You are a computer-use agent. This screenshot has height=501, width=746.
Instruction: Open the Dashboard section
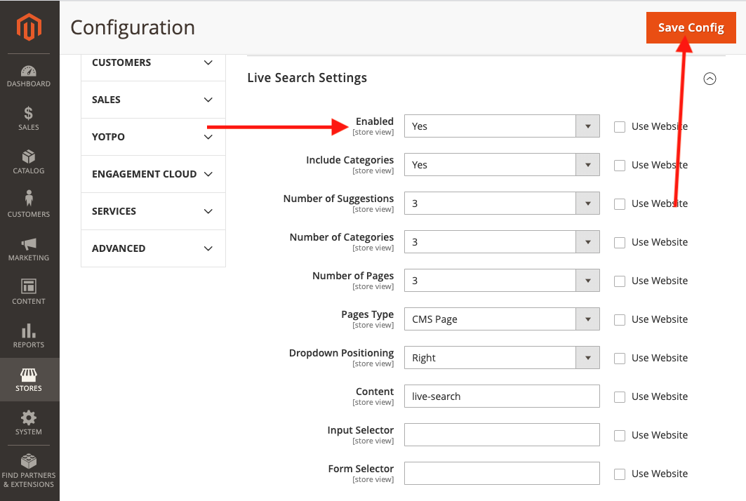click(29, 76)
